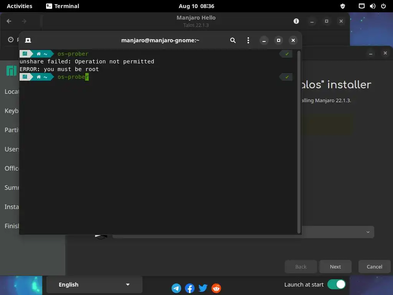
Task: Open the Activities overview
Action: pos(20,6)
